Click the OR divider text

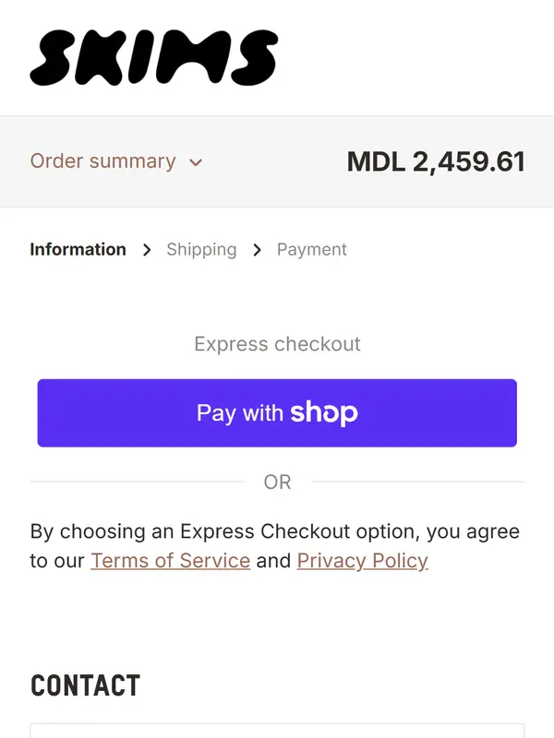point(277,482)
